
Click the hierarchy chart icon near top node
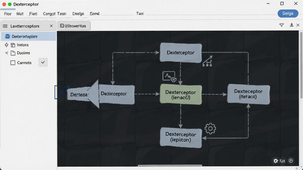click(208, 61)
